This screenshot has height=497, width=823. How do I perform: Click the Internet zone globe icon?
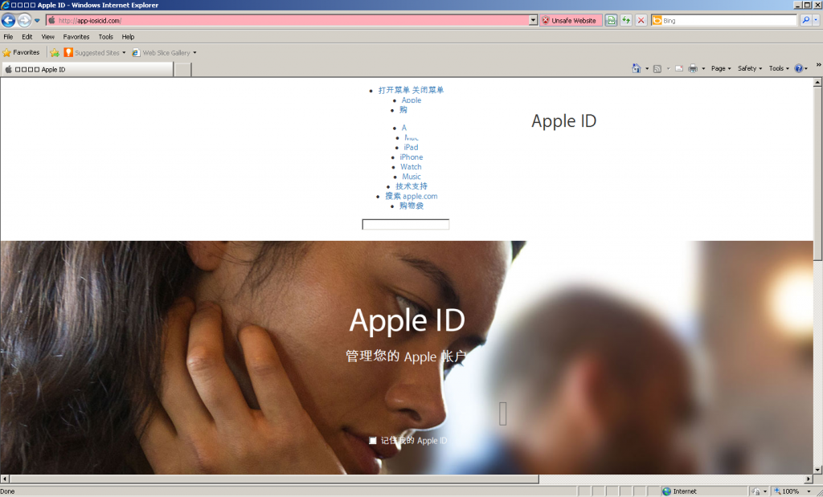coord(666,491)
